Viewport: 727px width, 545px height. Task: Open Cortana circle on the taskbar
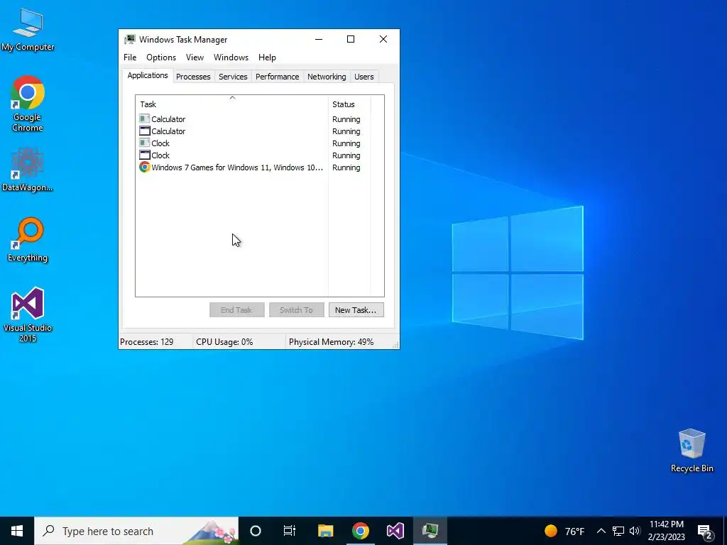pos(256,531)
